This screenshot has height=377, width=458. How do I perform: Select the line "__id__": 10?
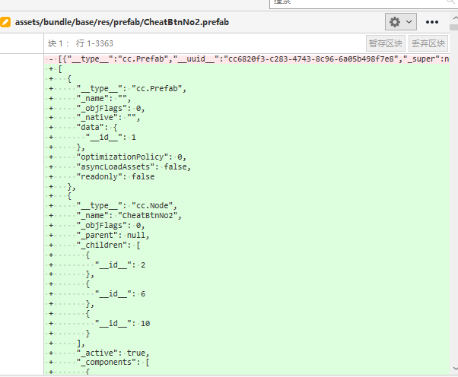246,323
